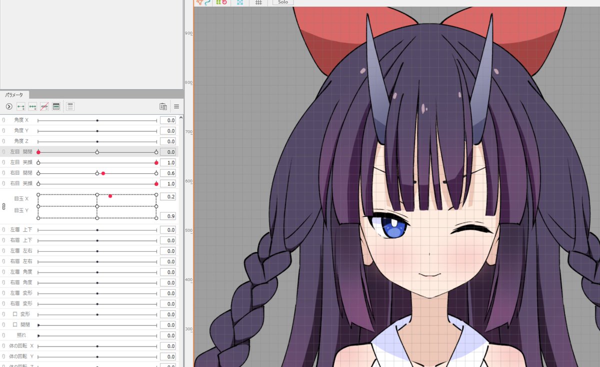
Task: Click the delete keyform icon with red slash
Action: (44, 106)
